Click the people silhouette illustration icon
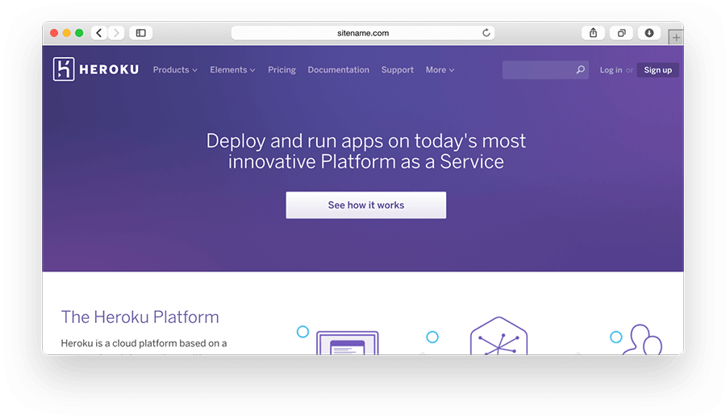The image size is (726, 418). point(643,339)
